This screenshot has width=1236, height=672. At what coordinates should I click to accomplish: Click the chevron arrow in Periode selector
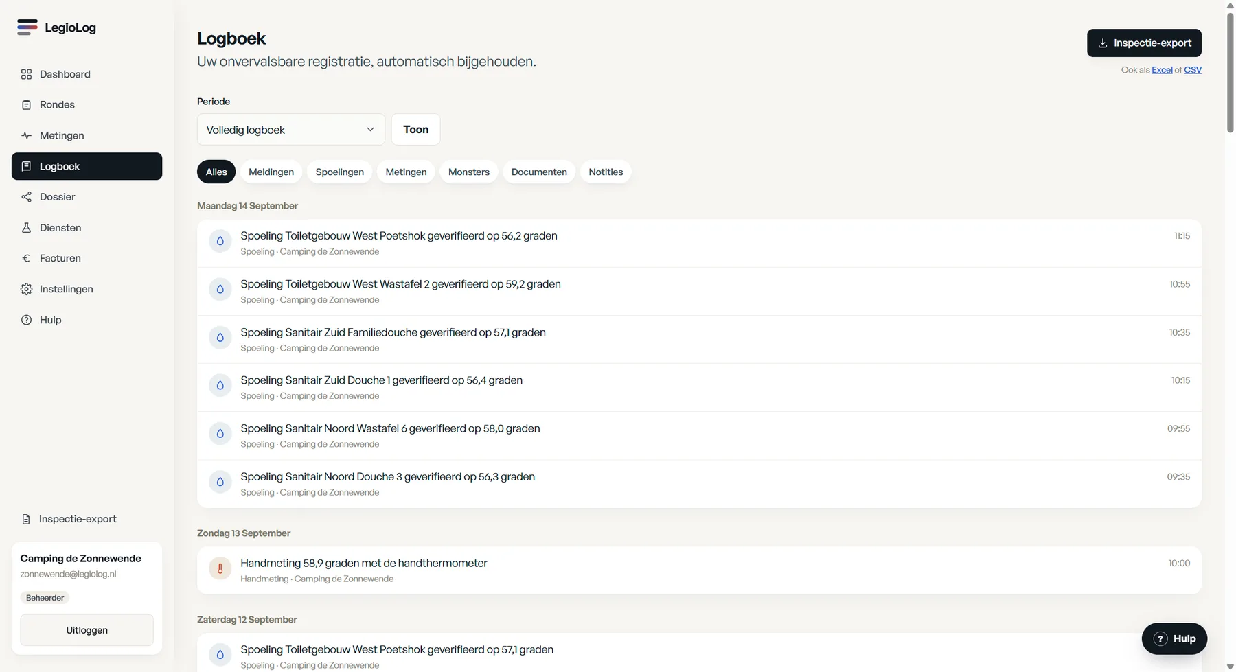point(370,130)
